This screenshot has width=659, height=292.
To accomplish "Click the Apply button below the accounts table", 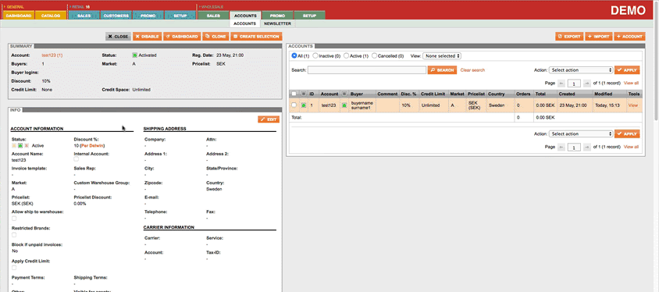I will pyautogui.click(x=627, y=134).
